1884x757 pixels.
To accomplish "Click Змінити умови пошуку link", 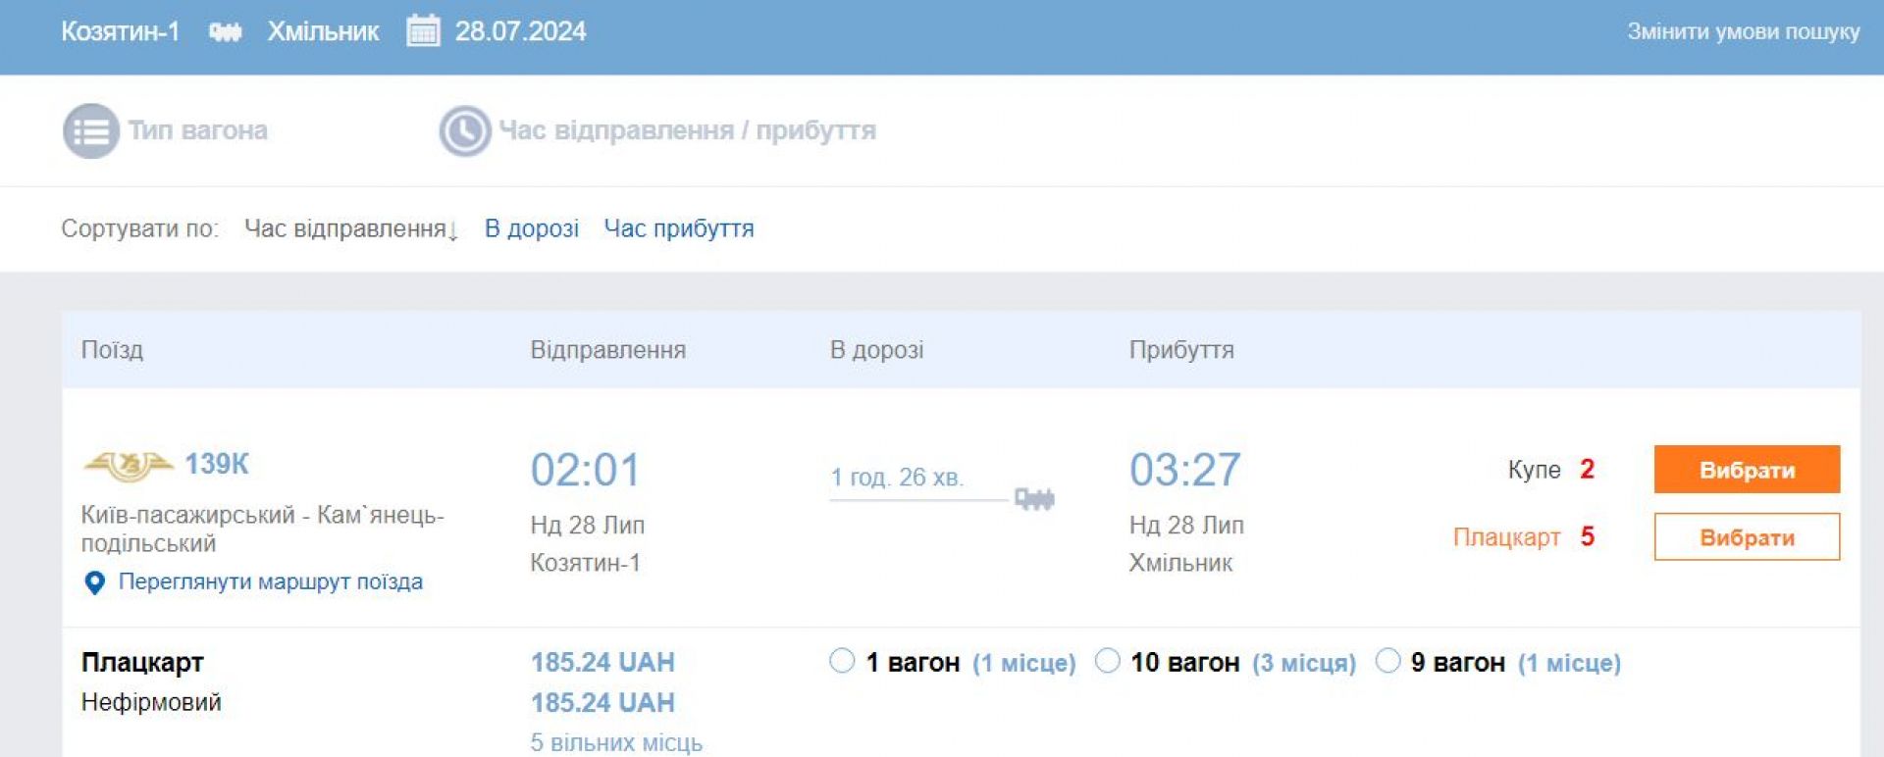I will [1743, 31].
